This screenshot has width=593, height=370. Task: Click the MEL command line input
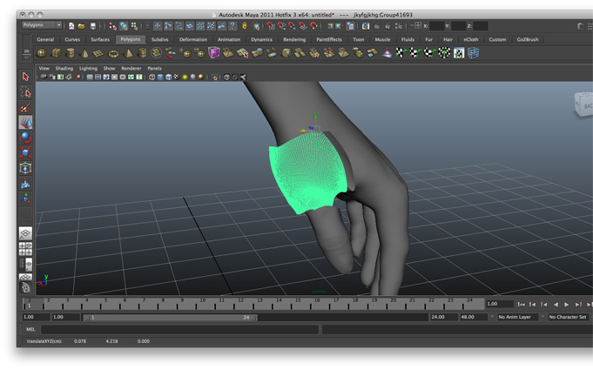pyautogui.click(x=179, y=330)
